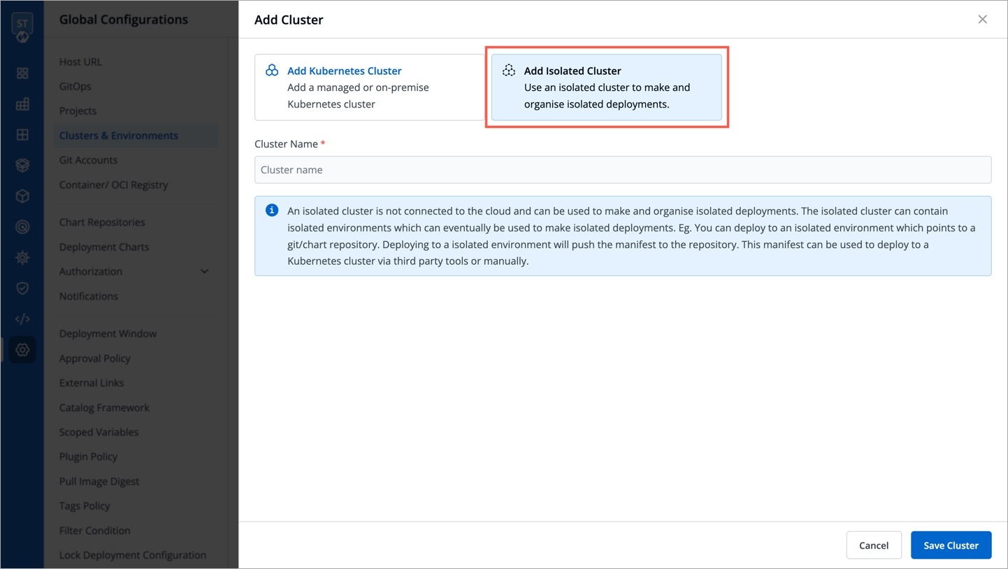Open the Global Configurations gear icon

point(22,350)
